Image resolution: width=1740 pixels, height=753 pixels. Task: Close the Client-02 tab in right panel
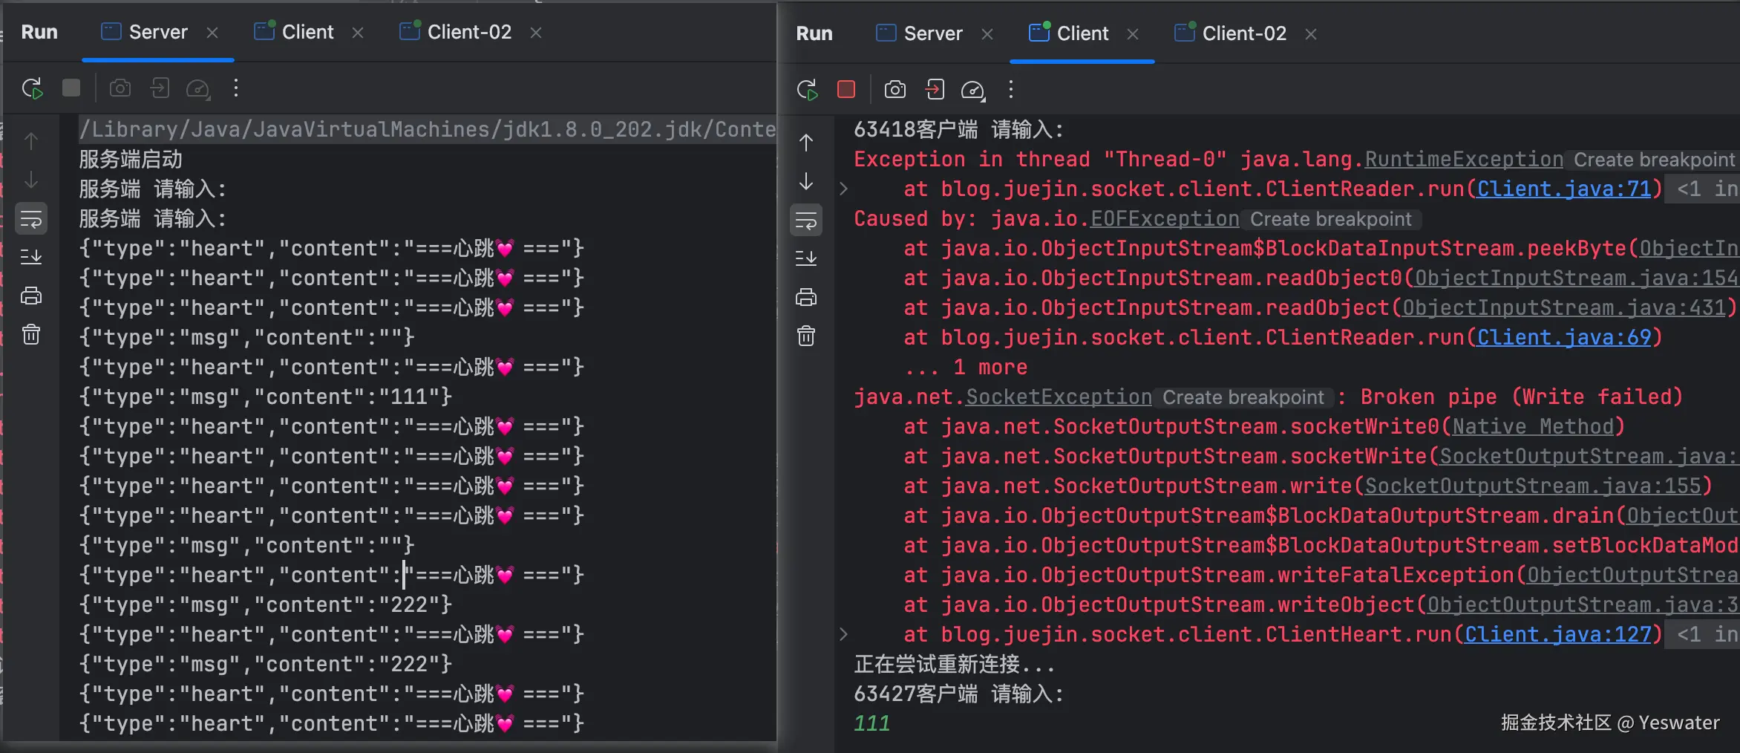click(1311, 34)
